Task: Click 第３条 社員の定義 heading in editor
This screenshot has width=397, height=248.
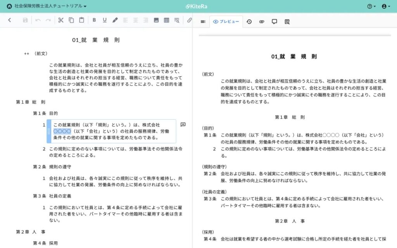Action: coord(52,196)
